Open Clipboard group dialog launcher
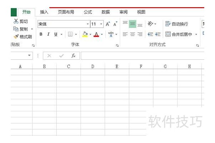 33,45
